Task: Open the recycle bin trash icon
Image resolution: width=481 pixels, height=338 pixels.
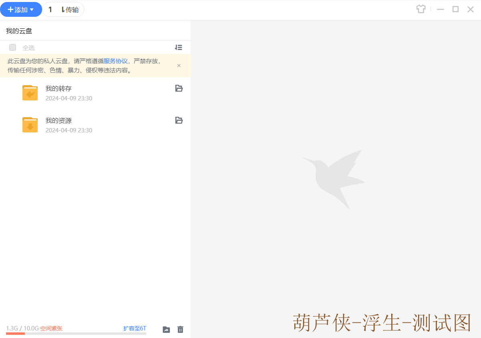Action: coord(180,330)
